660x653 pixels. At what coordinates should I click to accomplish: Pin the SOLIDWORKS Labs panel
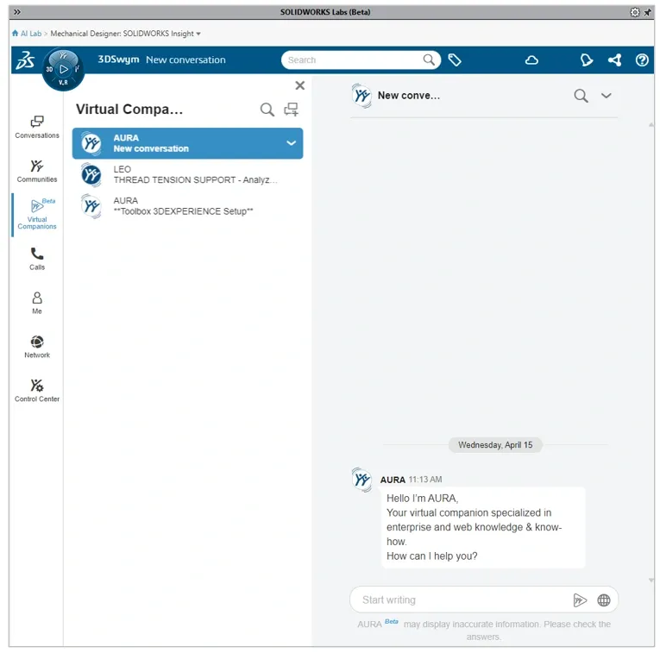[x=647, y=12]
